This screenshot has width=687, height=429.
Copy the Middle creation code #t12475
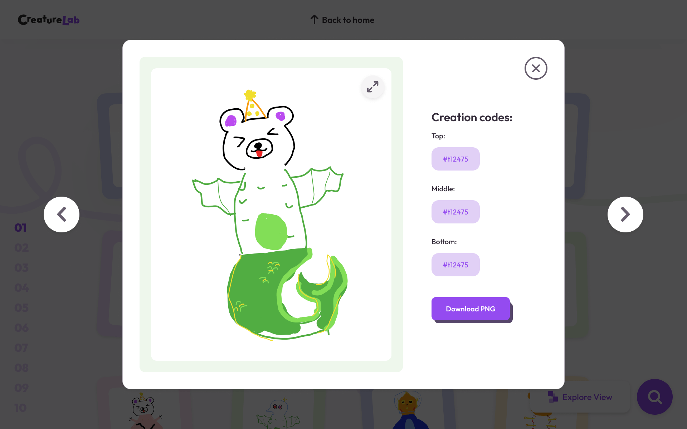point(455,212)
